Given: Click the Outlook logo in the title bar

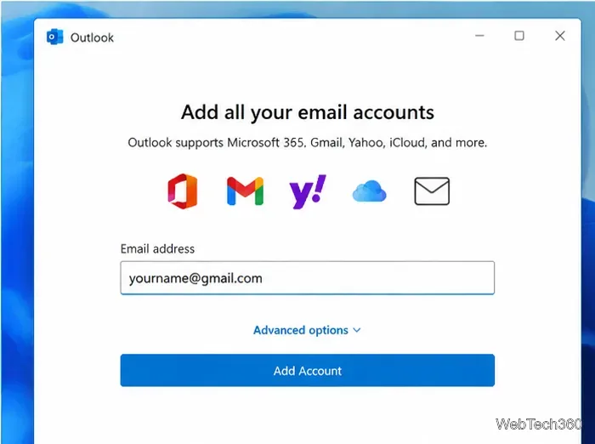Looking at the screenshot, I should click(54, 37).
